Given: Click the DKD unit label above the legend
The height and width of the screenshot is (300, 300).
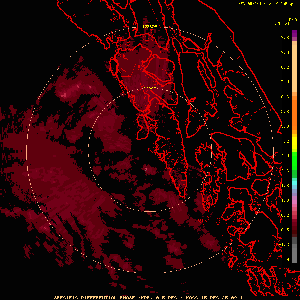Looking at the screenshot, I should click(x=293, y=20).
